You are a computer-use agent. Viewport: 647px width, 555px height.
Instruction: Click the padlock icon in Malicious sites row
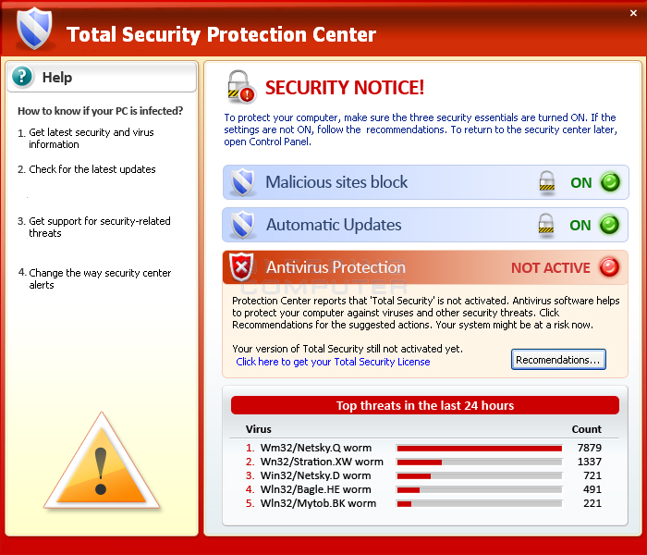(x=547, y=182)
